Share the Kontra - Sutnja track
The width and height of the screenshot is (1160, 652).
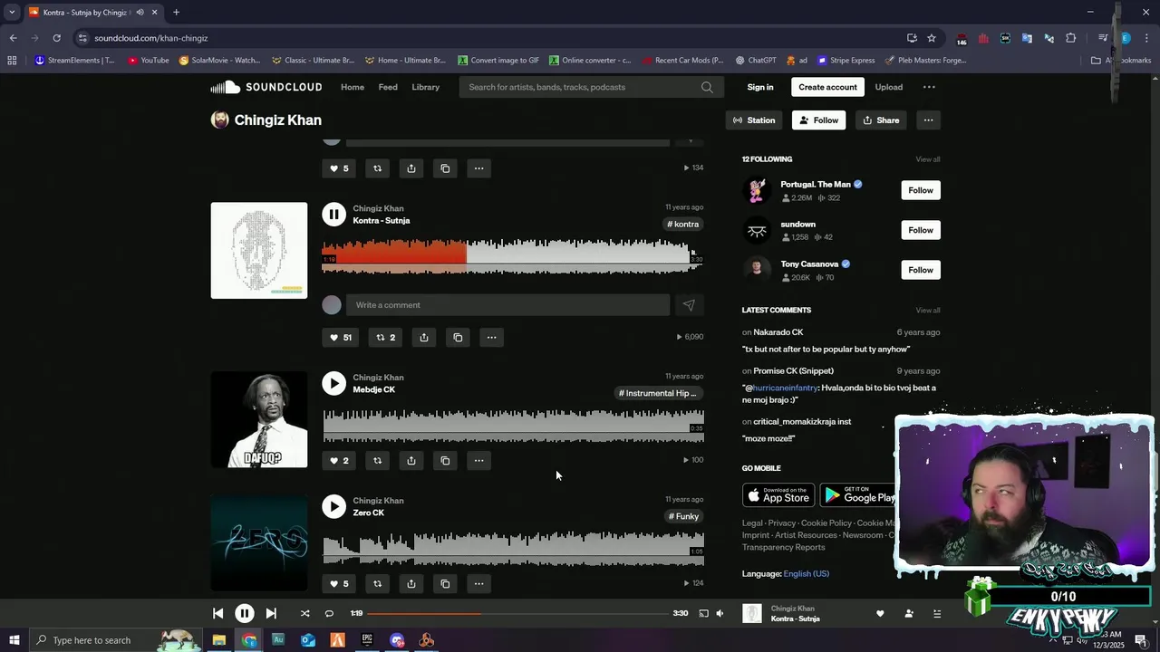point(423,338)
